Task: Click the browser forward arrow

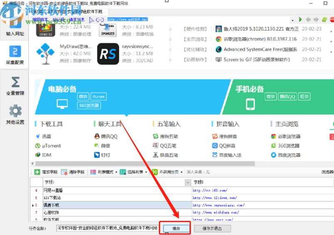Action: coord(316,20)
